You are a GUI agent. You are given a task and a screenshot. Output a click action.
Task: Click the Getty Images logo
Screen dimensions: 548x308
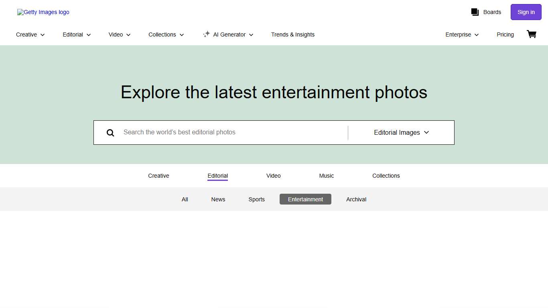tap(43, 12)
